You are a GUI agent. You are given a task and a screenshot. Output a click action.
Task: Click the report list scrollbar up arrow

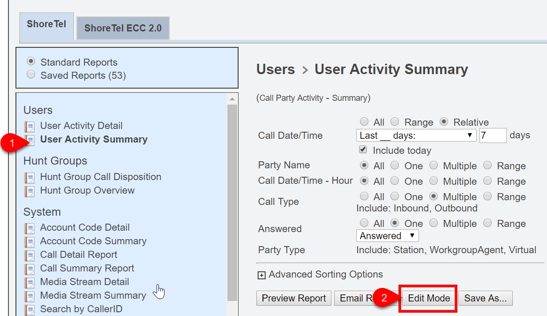(x=232, y=99)
